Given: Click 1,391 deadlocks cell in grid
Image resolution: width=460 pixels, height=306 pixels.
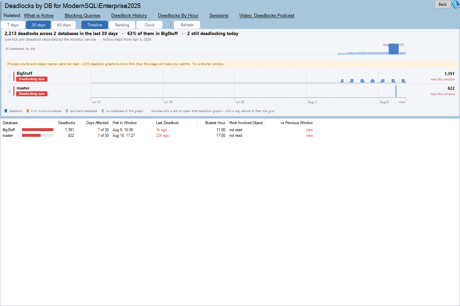Looking at the screenshot, I should tap(69, 130).
